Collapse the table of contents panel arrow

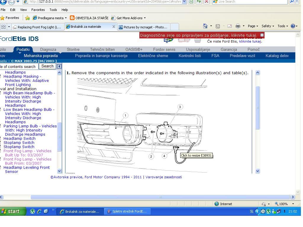pos(59,67)
